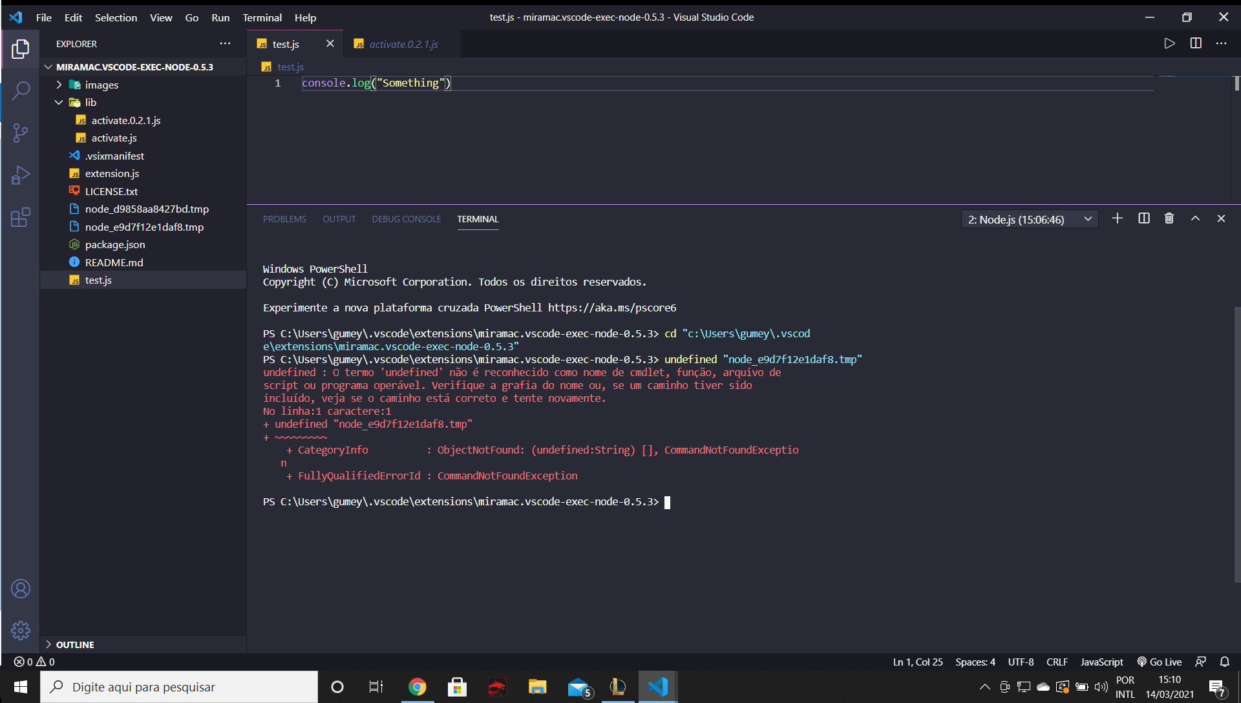Open the Search view in activity bar
This screenshot has height=703, width=1241.
pyautogui.click(x=21, y=91)
